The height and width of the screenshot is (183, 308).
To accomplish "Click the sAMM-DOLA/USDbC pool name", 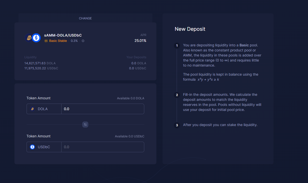I will coord(63,35).
